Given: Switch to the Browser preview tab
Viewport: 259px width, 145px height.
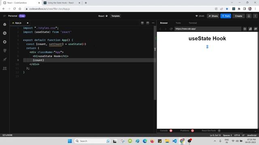Looking at the screenshot, I should click(x=164, y=23).
